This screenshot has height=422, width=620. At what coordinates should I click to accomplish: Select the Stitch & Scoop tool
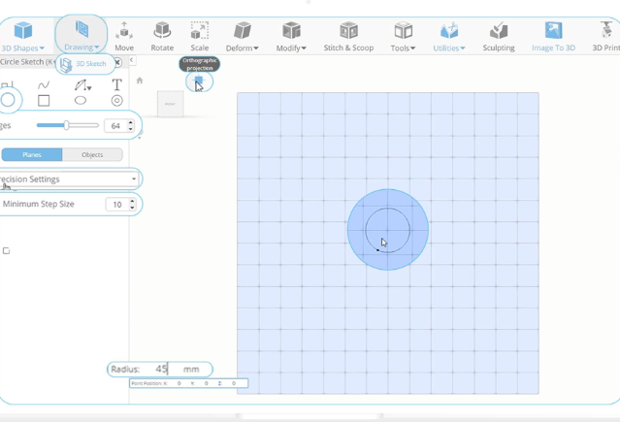(x=348, y=37)
